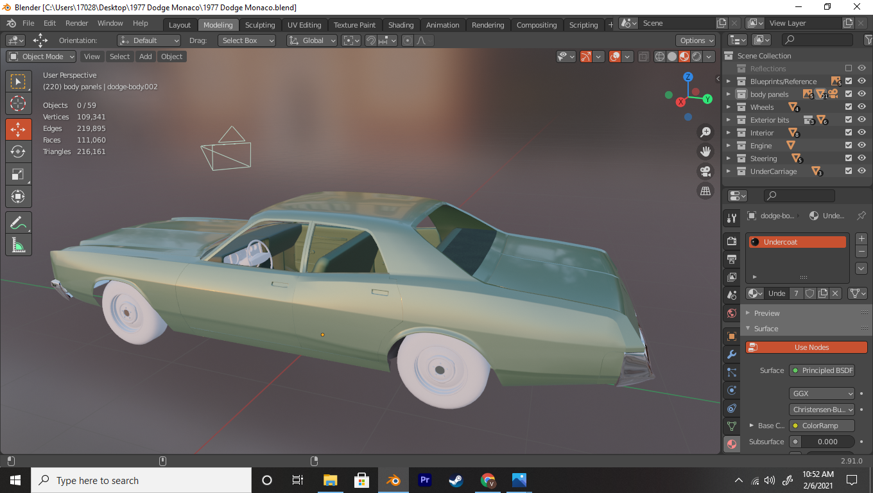Open the Material properties tab
873x493 pixels.
[x=731, y=444]
